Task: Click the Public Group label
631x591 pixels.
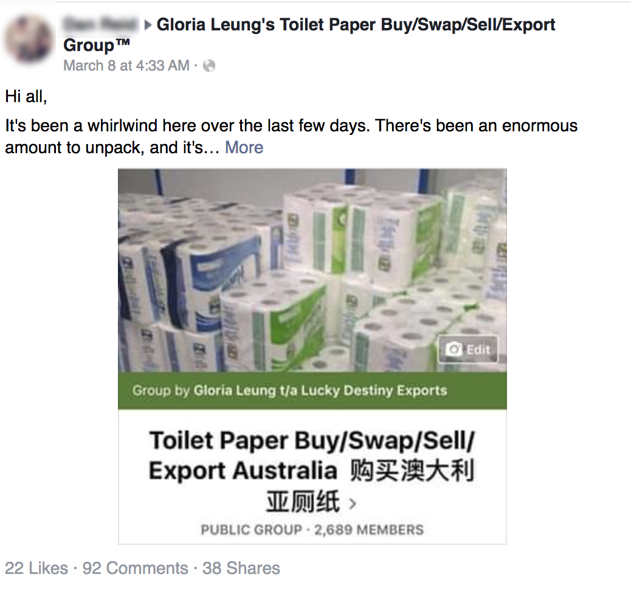Action: point(251,530)
